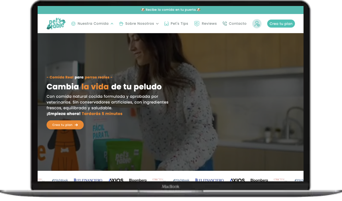Click the orange Crea tu plan hero button
Screen dimensions: 342x201
coord(65,125)
